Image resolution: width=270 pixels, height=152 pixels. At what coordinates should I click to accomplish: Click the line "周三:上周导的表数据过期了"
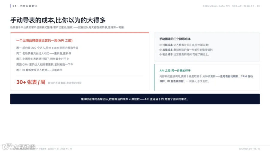[43, 59]
